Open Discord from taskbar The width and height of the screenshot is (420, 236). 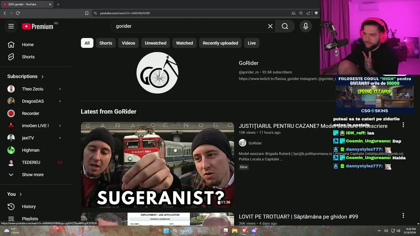click(x=254, y=231)
